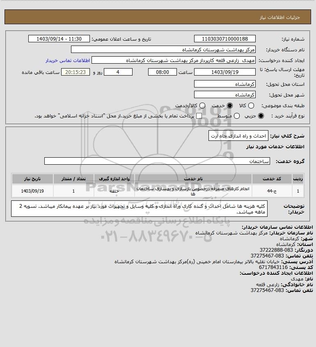316x347 pixels.
Task: Click the row number cell 1 under ردیف
Action: tap(298, 191)
